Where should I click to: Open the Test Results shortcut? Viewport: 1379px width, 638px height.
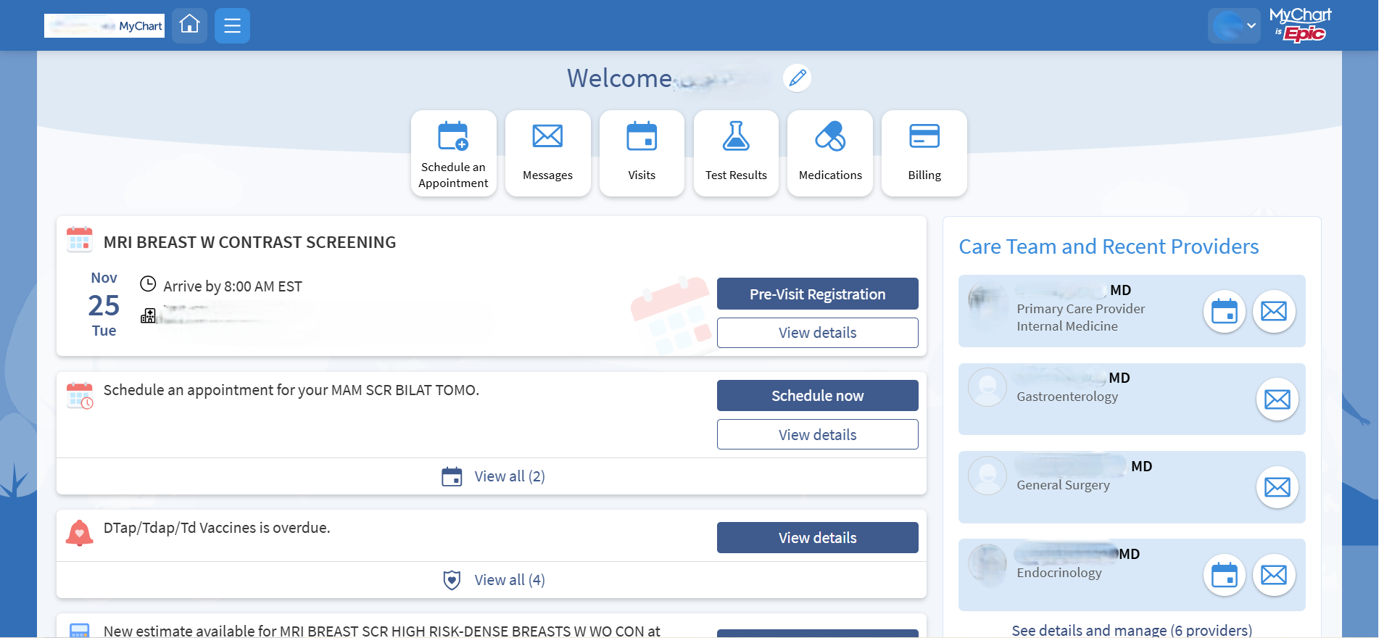point(736,153)
